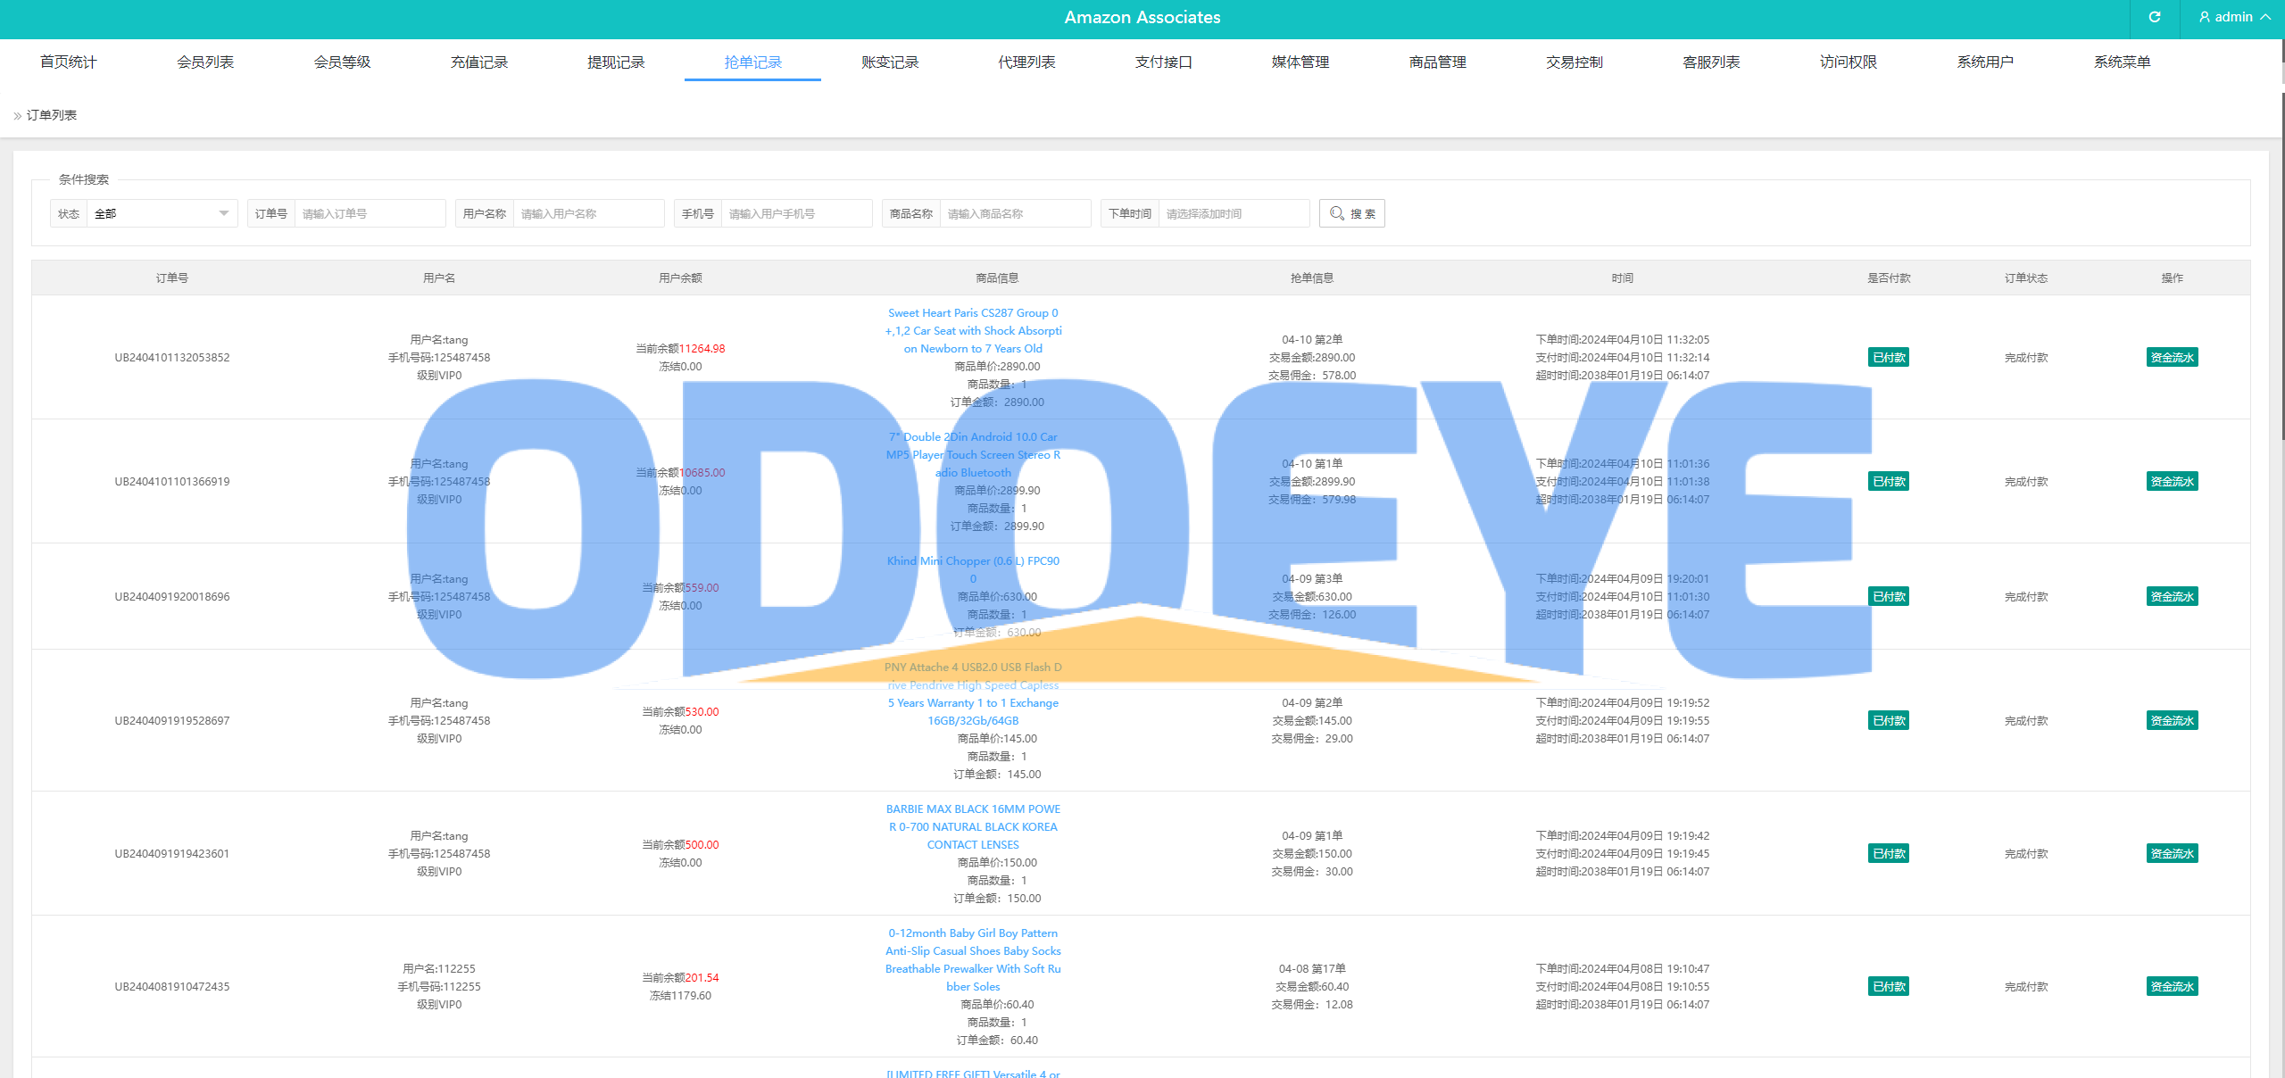Click 资金流水 for order UB2404101132053852
Viewport: 2285px width, 1078px height.
click(2172, 358)
